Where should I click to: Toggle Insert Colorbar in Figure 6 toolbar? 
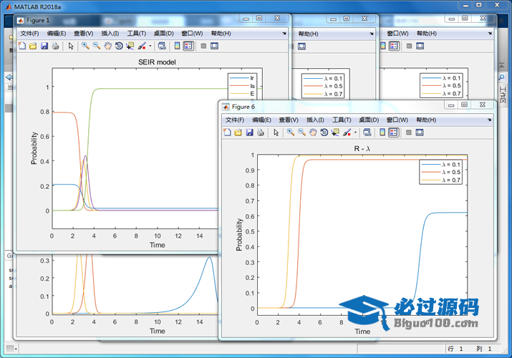tap(382, 132)
